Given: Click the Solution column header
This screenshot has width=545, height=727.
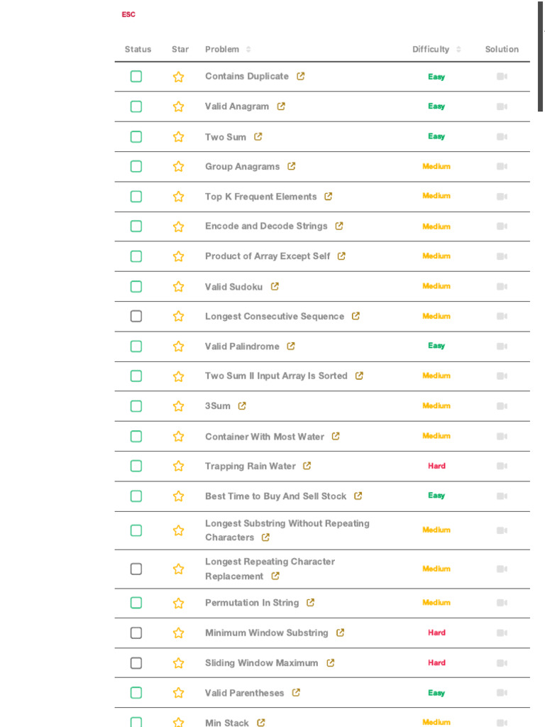Looking at the screenshot, I should [502, 50].
